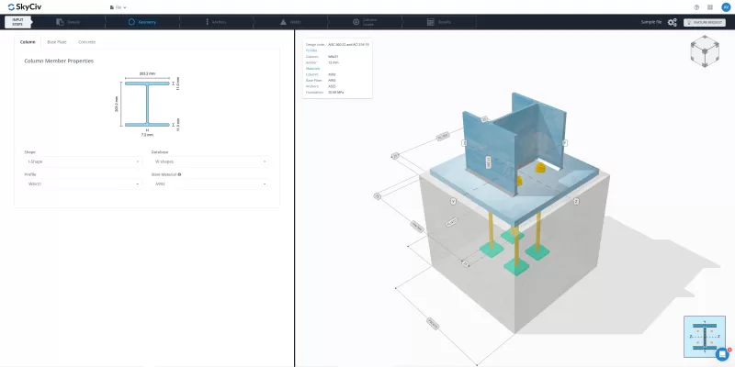Click the Steel Material info icon
This screenshot has width=735, height=367.
[x=179, y=174]
